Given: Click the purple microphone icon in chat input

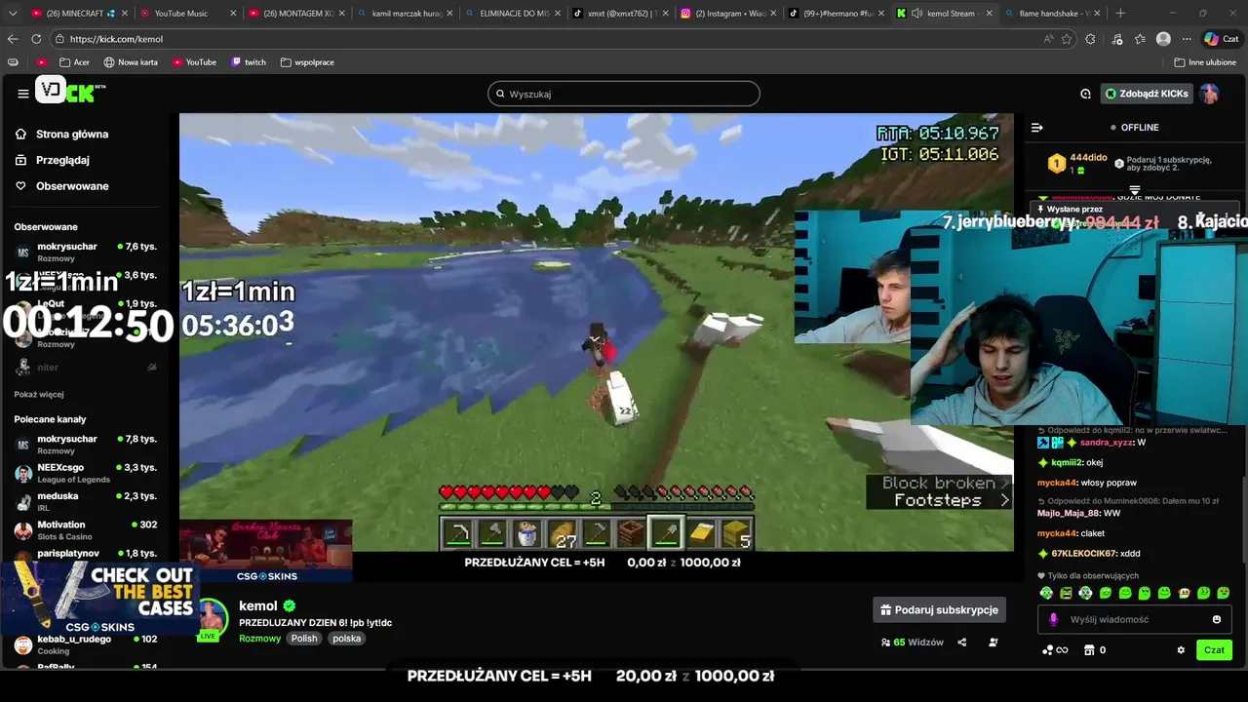Looking at the screenshot, I should click(1053, 619).
